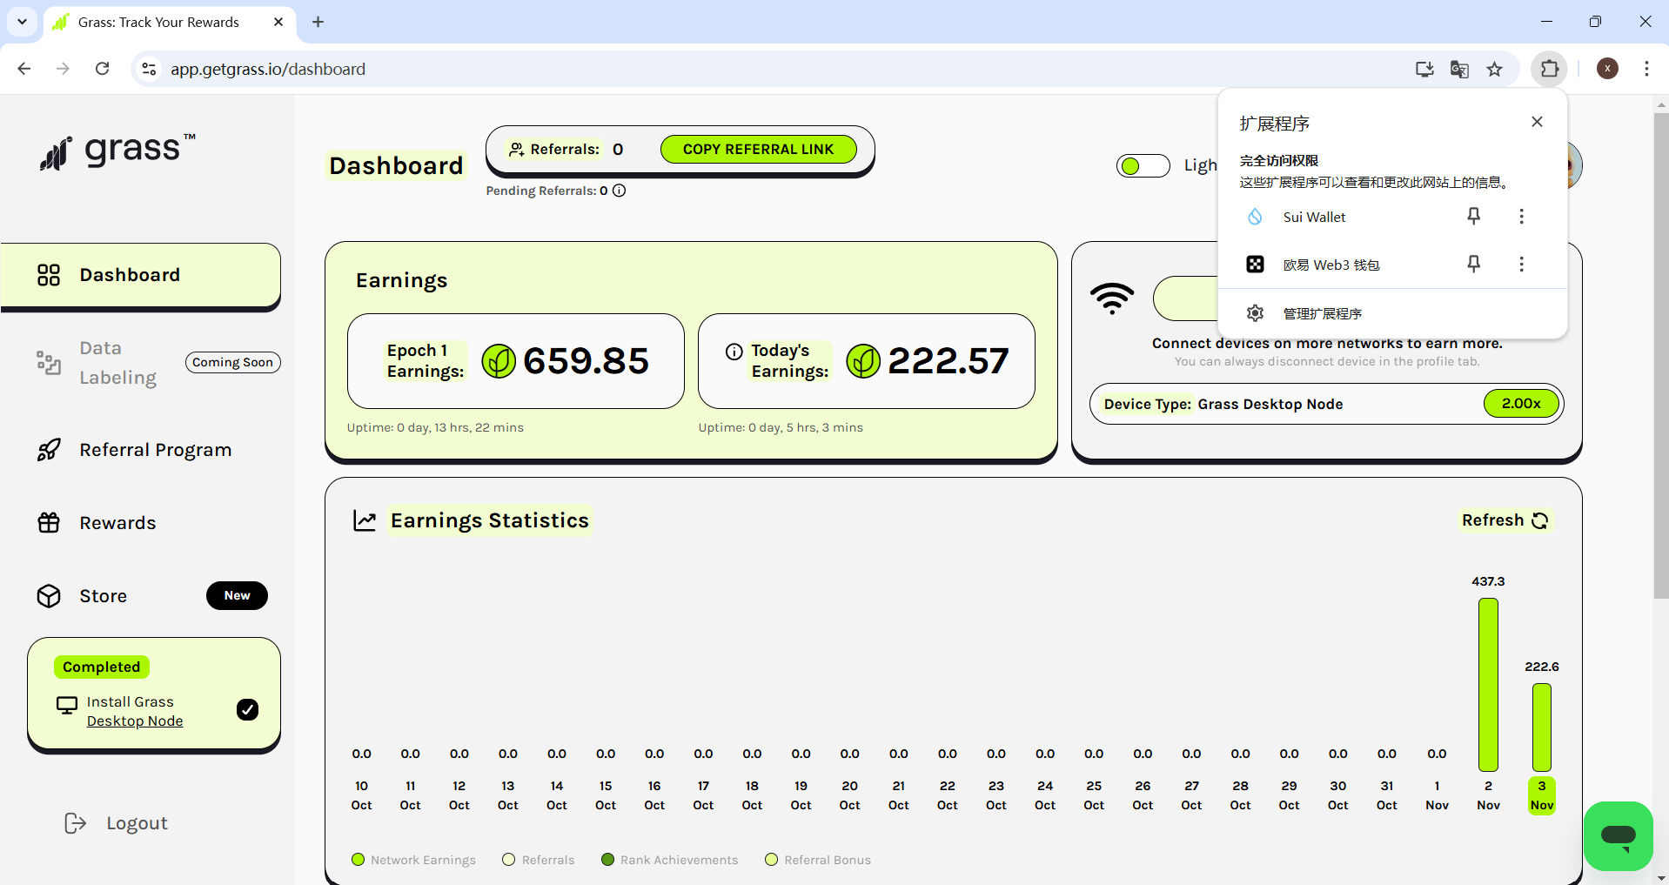The image size is (1669, 885).
Task: Close the Grass: Track Your Rewards tab
Action: coord(278,22)
